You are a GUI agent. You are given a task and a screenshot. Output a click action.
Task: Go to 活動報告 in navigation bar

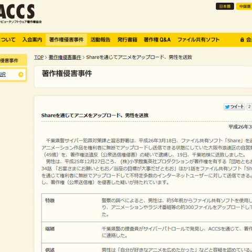click(x=100, y=40)
